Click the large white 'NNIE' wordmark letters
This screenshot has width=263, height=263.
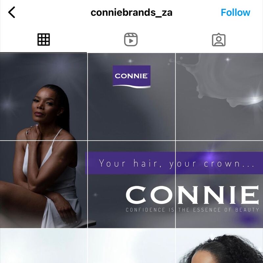coord(217,195)
